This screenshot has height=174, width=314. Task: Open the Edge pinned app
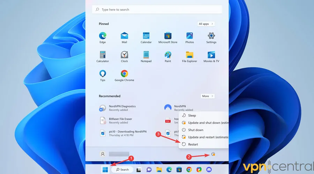(103, 38)
